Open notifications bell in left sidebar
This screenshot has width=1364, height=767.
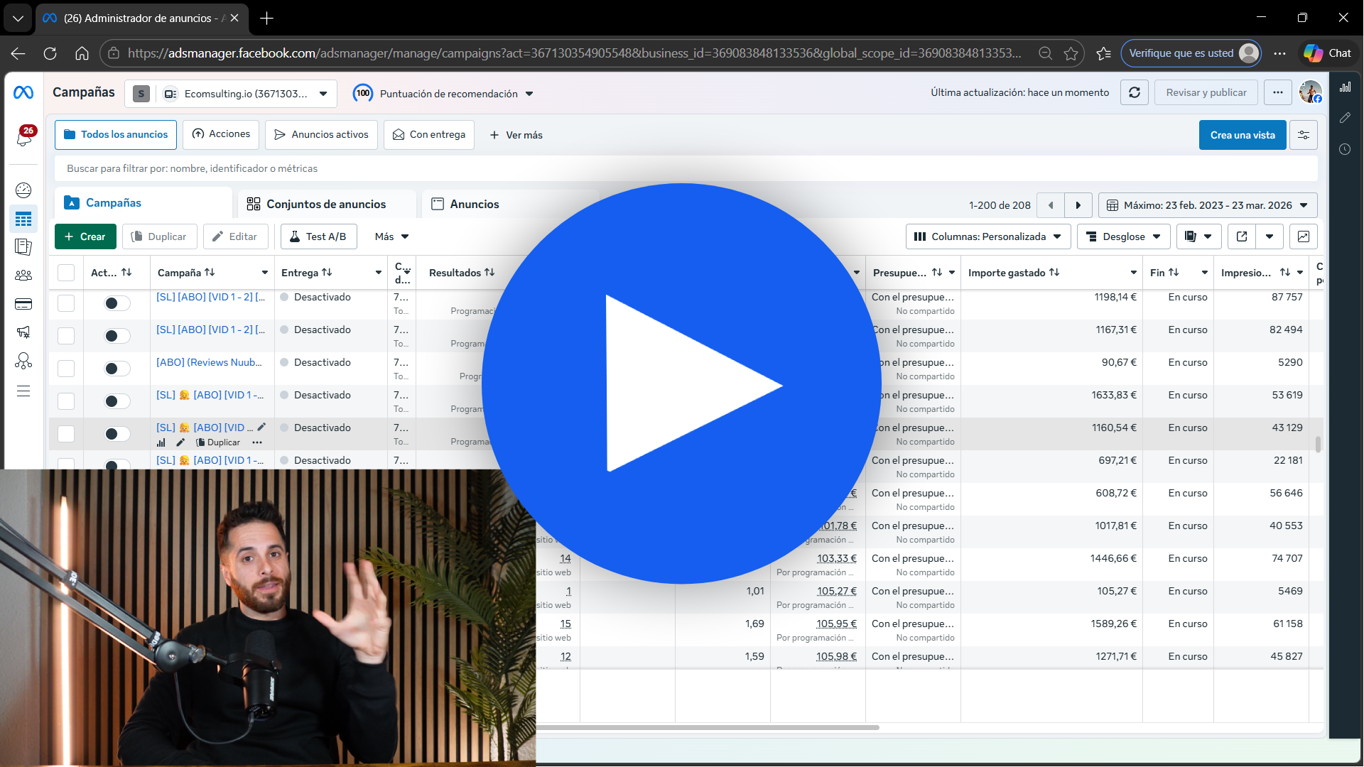(x=24, y=137)
